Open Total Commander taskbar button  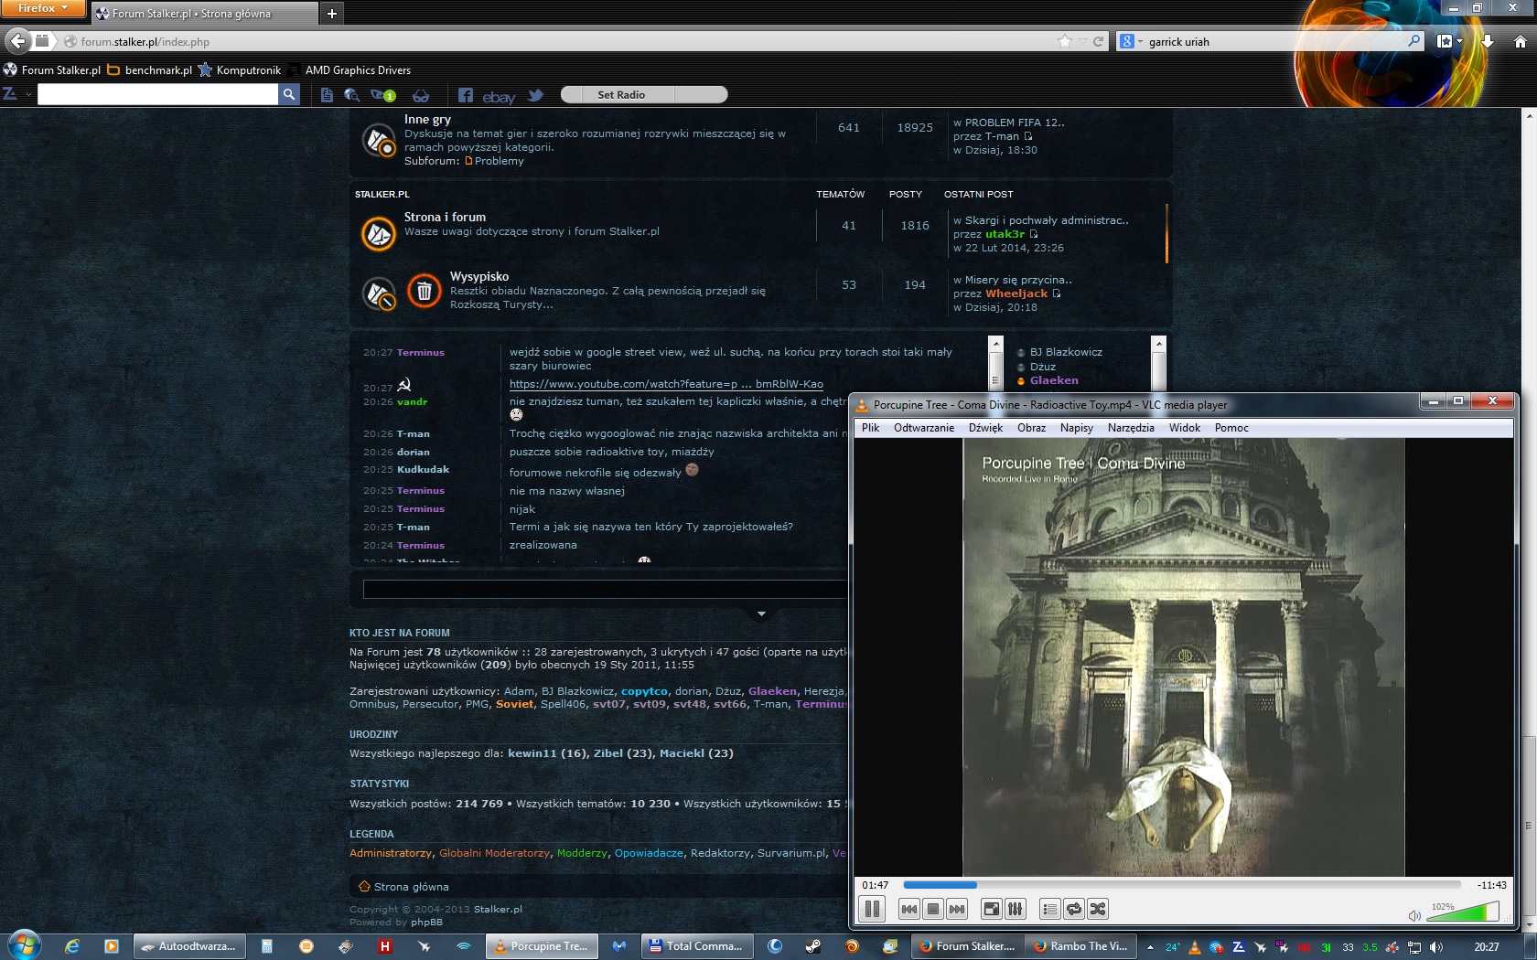click(x=697, y=946)
